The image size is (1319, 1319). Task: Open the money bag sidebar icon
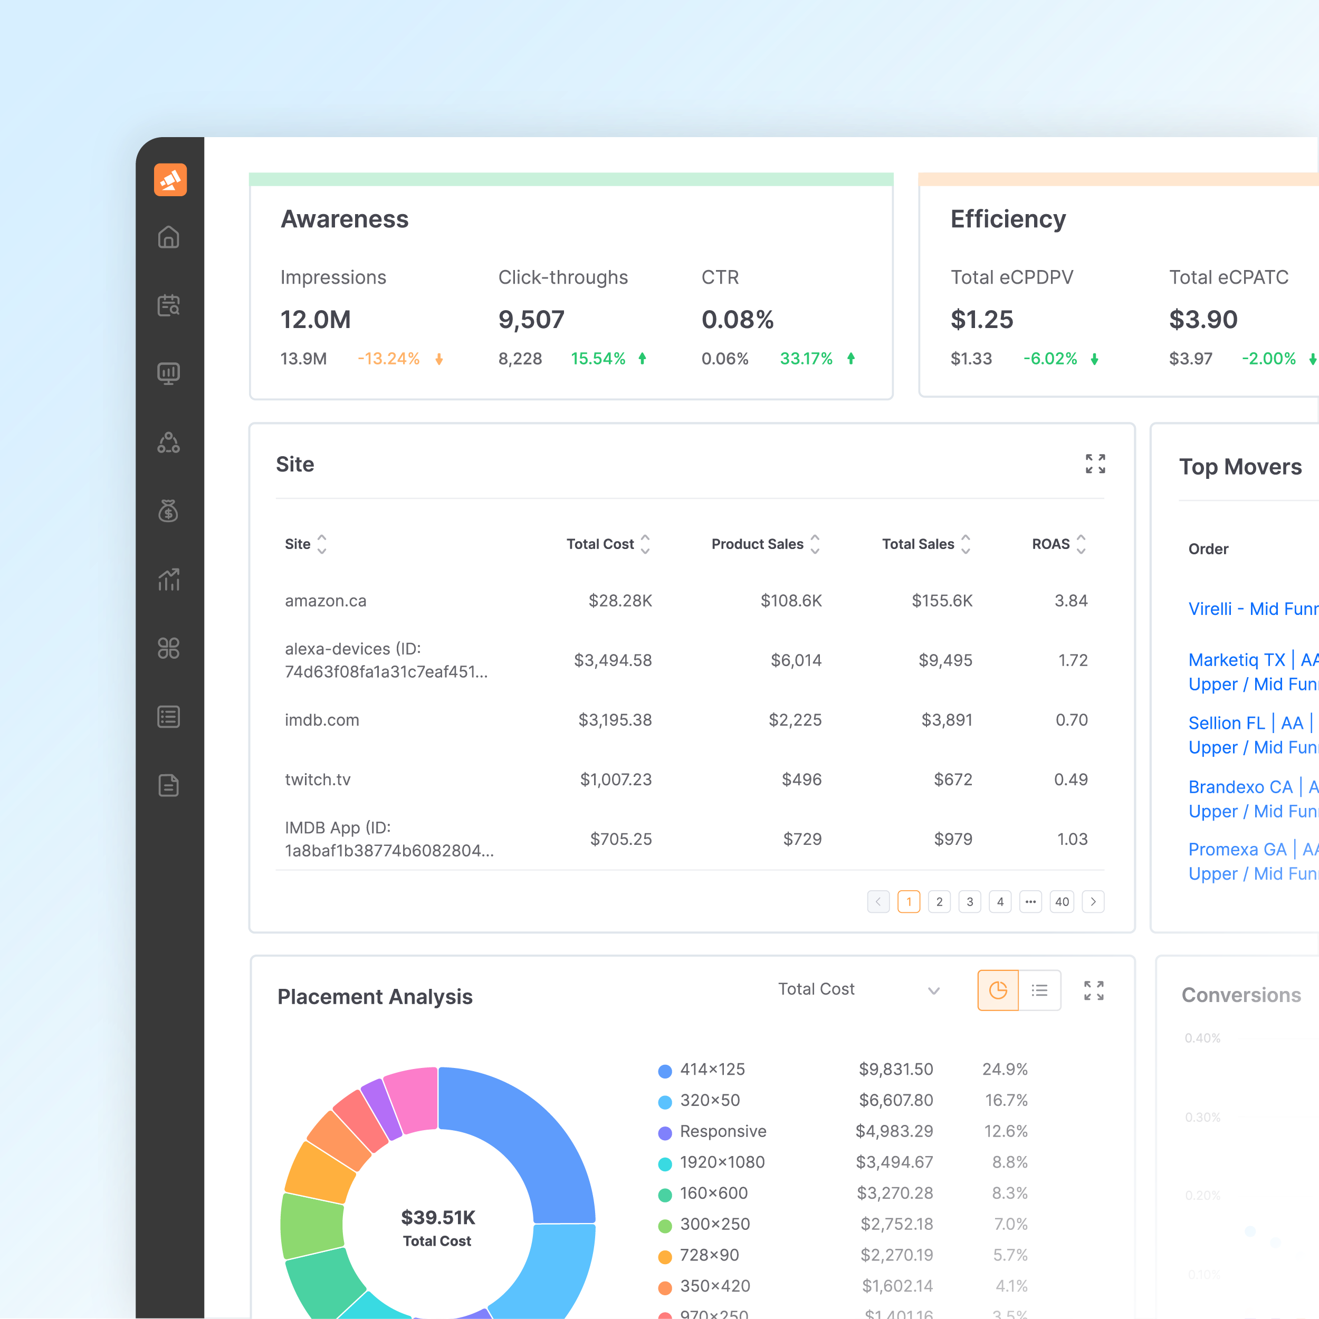169,511
